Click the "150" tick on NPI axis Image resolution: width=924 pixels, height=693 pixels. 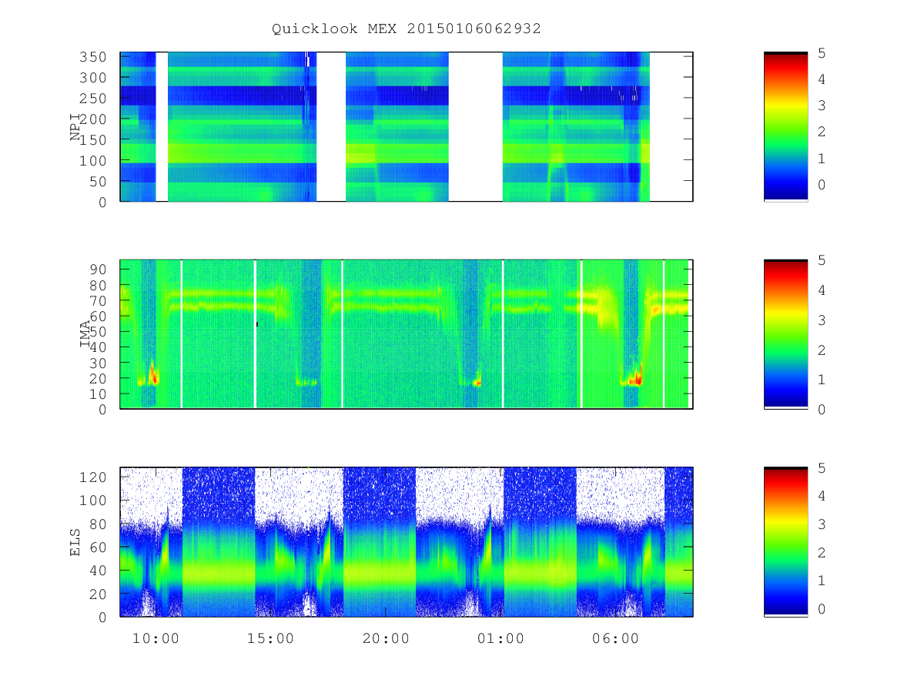(x=92, y=140)
